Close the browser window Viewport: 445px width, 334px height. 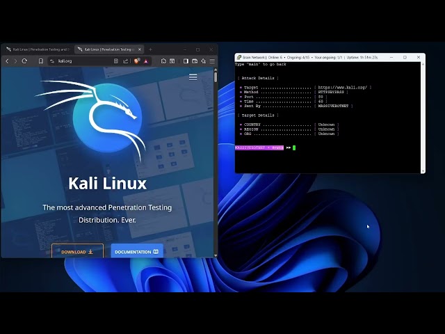click(211, 49)
